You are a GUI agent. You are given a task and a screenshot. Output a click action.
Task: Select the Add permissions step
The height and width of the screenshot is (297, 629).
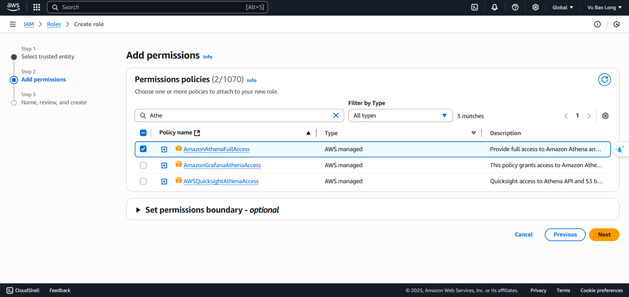coord(44,79)
